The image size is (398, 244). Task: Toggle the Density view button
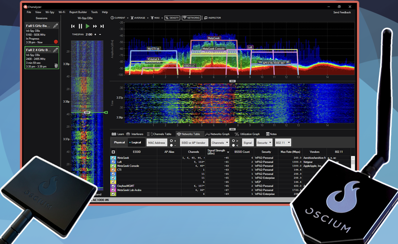[172, 18]
